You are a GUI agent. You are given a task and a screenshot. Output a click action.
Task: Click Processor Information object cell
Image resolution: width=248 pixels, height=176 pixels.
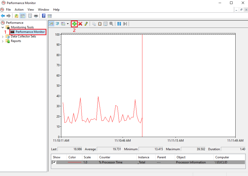[x=191, y=162]
